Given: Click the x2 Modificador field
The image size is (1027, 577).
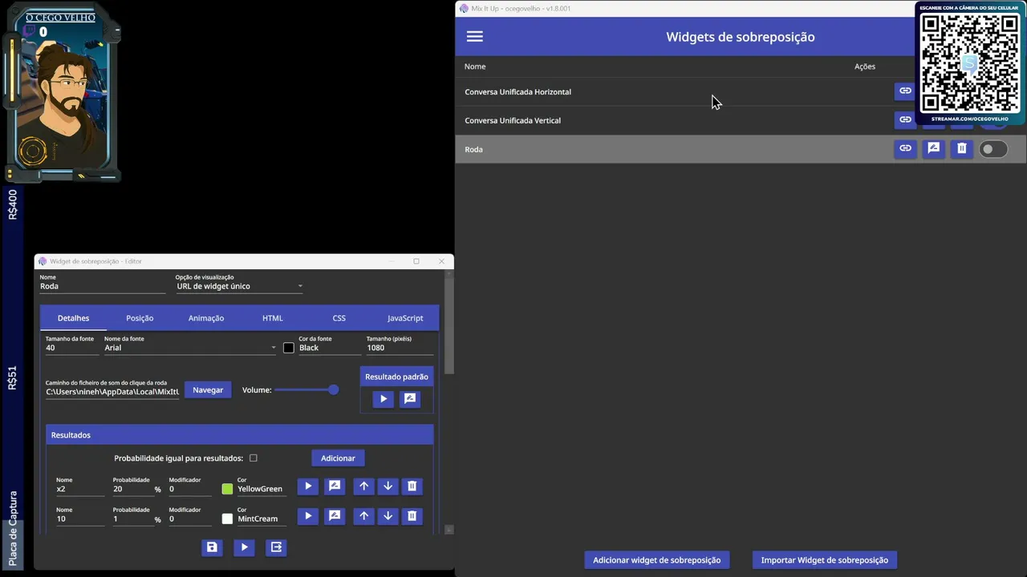Looking at the screenshot, I should click(190, 489).
